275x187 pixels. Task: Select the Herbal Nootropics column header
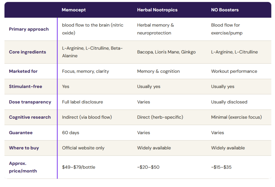pyautogui.click(x=157, y=10)
